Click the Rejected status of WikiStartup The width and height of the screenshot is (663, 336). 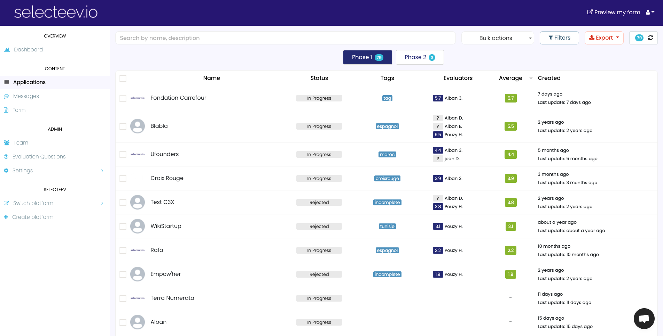(319, 227)
